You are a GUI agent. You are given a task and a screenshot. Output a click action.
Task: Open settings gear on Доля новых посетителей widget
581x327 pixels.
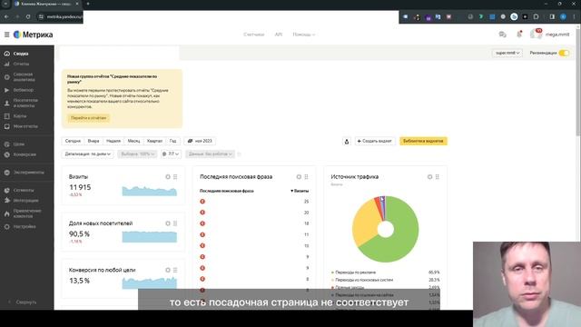[x=168, y=223]
